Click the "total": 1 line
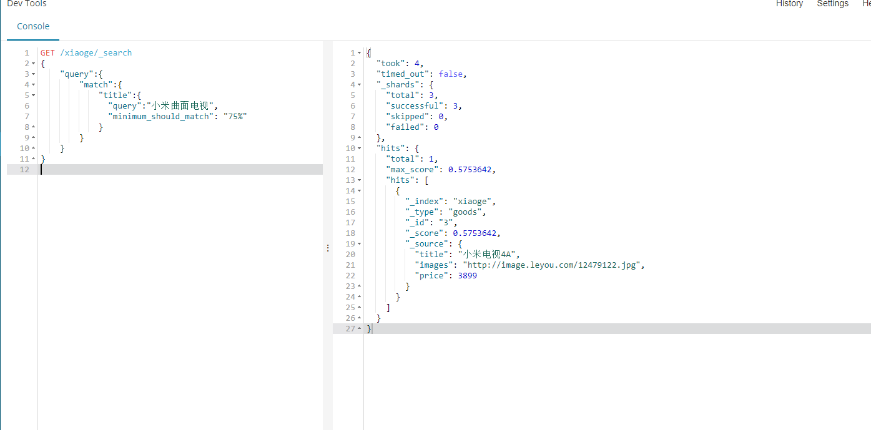Screen dimensions: 871x430 click(411, 159)
